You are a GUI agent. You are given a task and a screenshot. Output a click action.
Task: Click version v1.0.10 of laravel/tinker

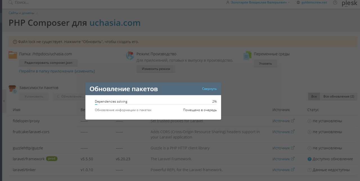[87, 170]
